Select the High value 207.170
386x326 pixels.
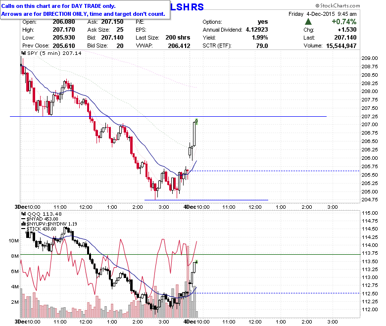[x=64, y=30]
